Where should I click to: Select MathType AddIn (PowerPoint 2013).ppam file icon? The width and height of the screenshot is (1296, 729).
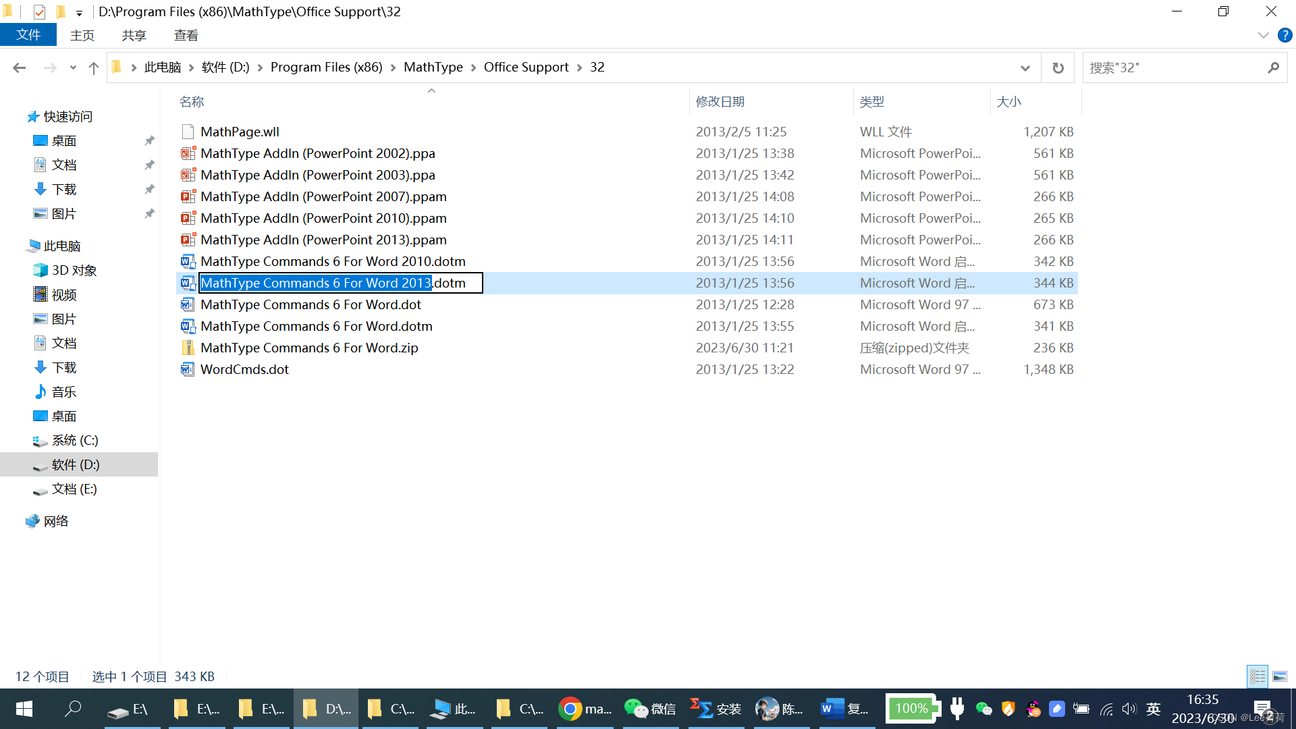[x=188, y=240]
